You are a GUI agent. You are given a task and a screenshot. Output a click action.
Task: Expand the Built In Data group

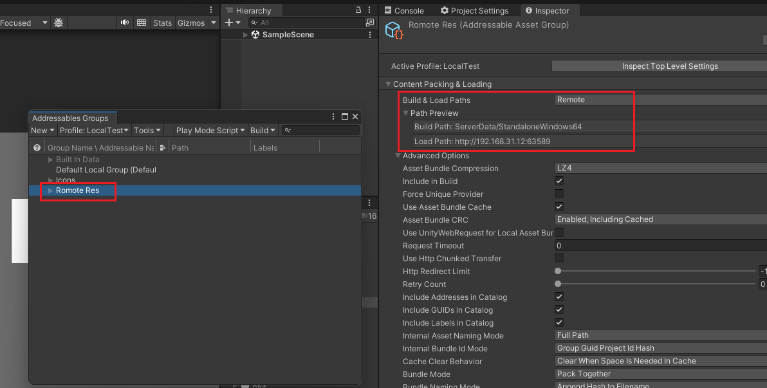[x=50, y=160]
